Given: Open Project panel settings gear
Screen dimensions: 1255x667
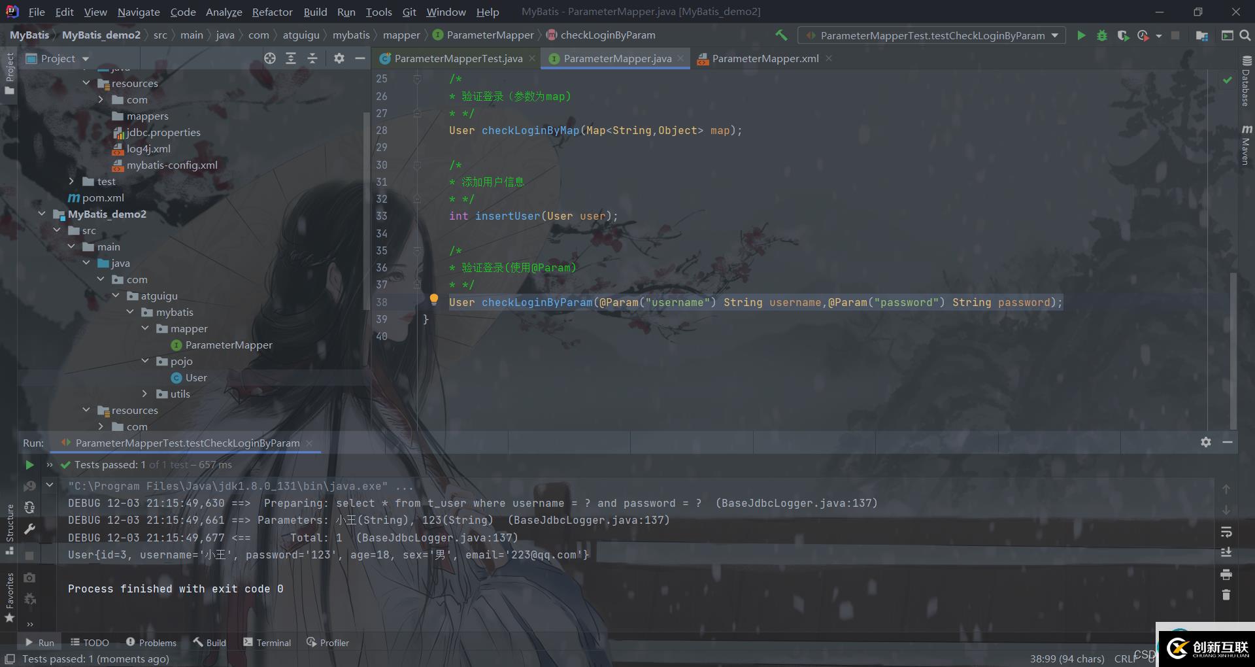Looking at the screenshot, I should click(339, 58).
